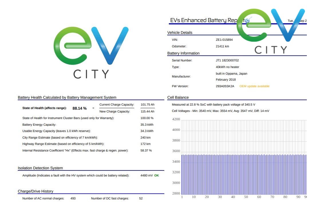Click the small round icon in the report title
This screenshot has height=202, width=314.
click(x=248, y=20)
